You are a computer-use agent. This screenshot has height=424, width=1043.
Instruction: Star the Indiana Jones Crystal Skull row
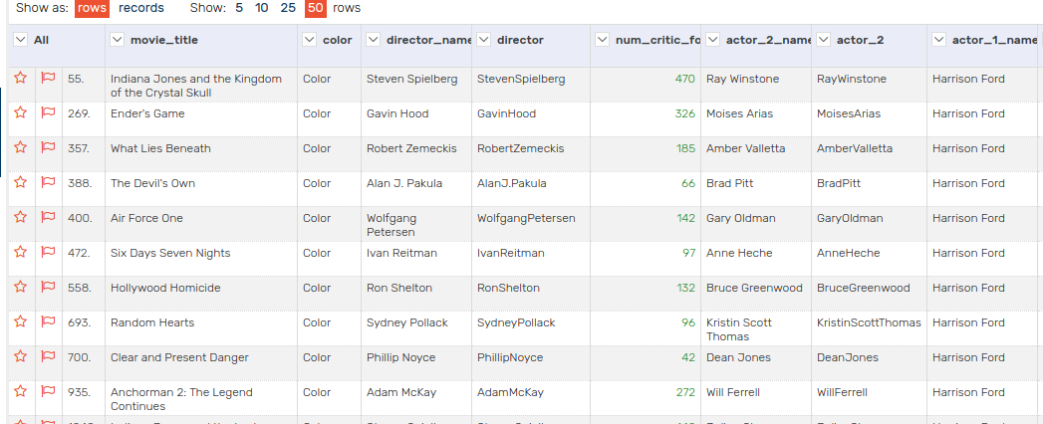pos(20,78)
